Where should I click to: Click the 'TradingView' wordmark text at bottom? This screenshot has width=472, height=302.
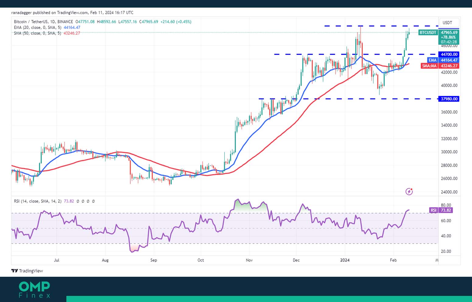tap(31, 271)
